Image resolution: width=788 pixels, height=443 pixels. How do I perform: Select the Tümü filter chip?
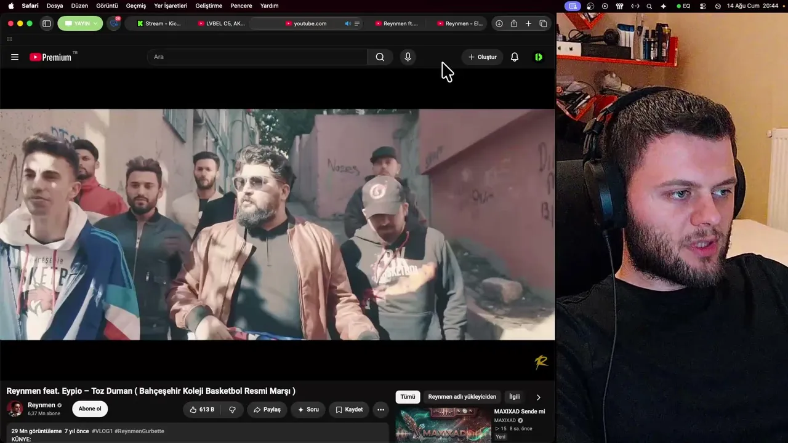[408, 397]
